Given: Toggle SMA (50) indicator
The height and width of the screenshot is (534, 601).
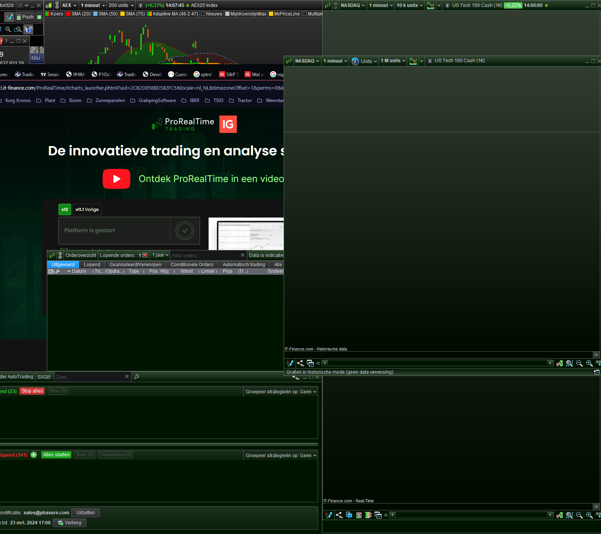Looking at the screenshot, I should tap(106, 14).
